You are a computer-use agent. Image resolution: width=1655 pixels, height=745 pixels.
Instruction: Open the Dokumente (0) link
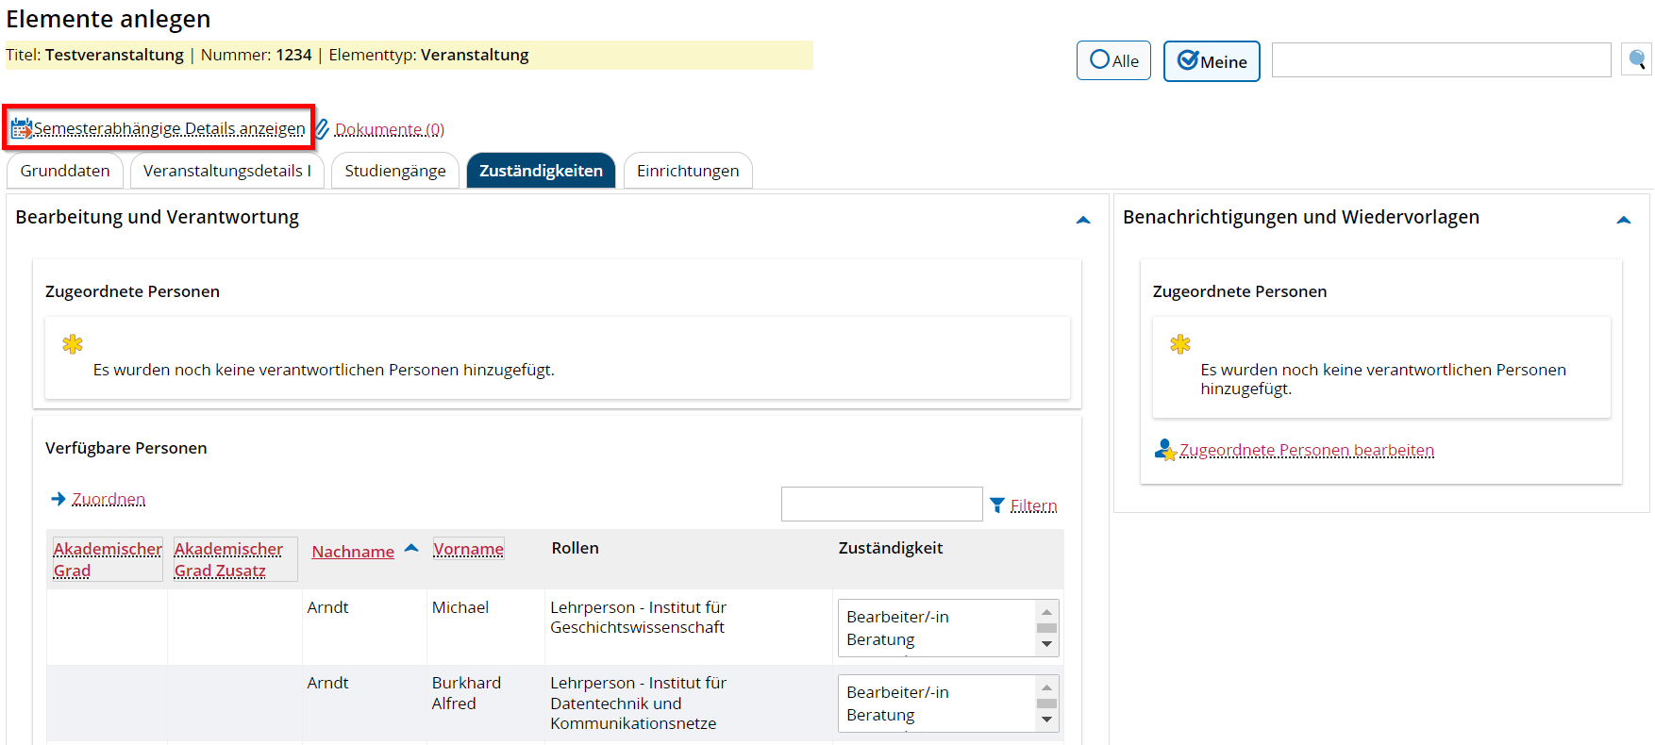(390, 129)
